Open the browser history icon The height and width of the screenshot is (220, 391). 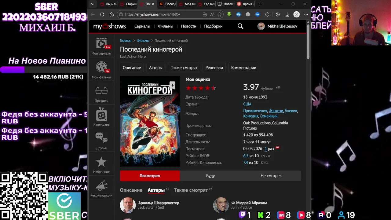278,14
